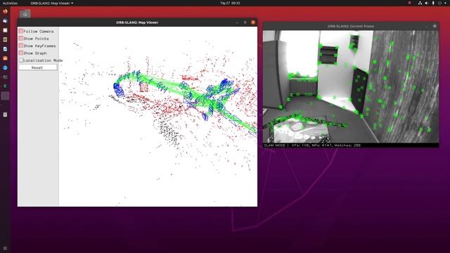The image size is (450, 253).
Task: Open the Home folder desktop icon
Action: click(25, 14)
